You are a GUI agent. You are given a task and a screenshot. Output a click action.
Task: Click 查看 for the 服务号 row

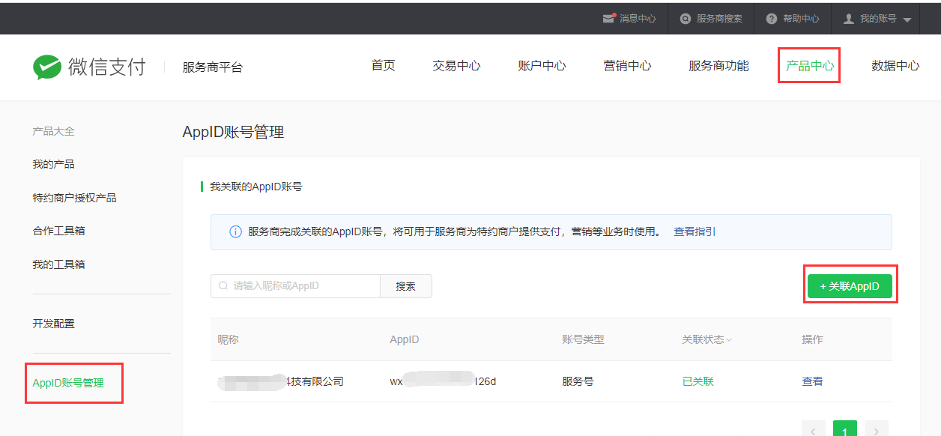click(812, 381)
